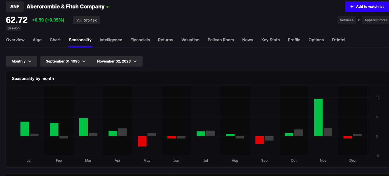Viewport: 389px width, 176px height.
Task: Click the red September seasonality bar
Action: (260, 140)
